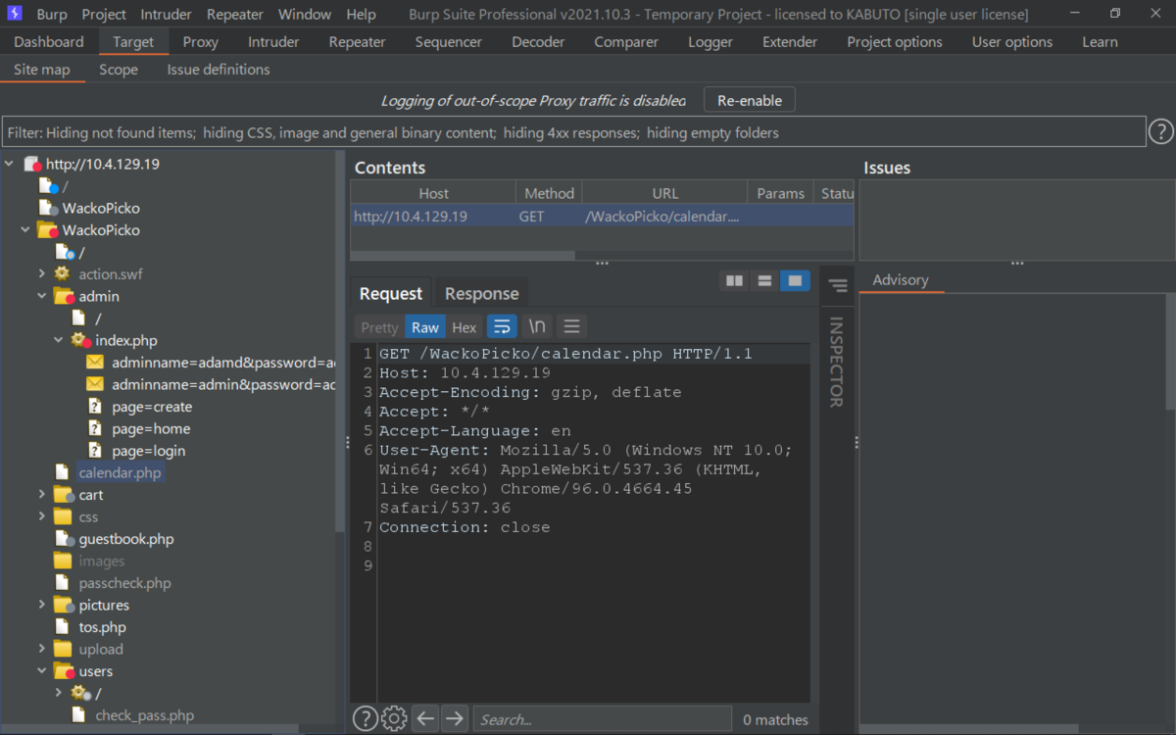Image resolution: width=1176 pixels, height=735 pixels.
Task: Sort contents by URL column header
Action: [664, 193]
